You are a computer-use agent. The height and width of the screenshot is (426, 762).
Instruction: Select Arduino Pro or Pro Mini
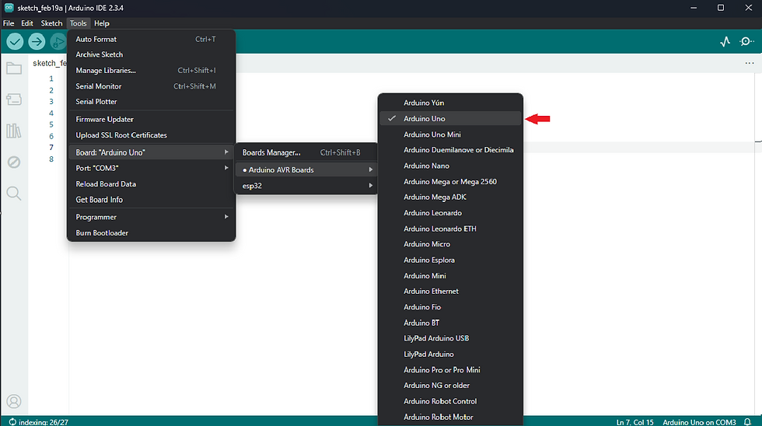[450, 370]
